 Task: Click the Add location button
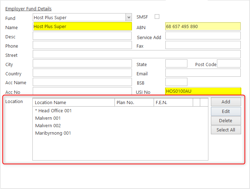coord(226,102)
